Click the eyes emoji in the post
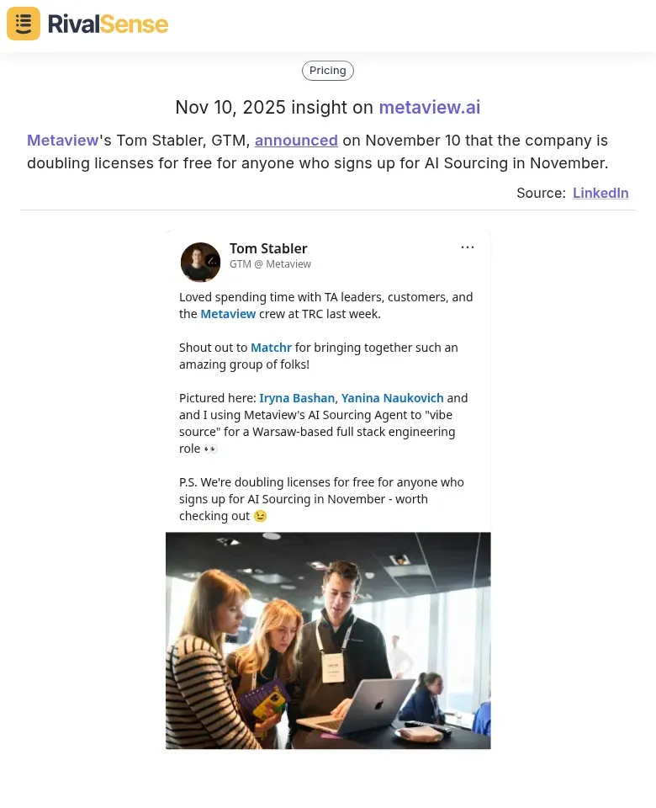This screenshot has height=808, width=656. pyautogui.click(x=209, y=449)
